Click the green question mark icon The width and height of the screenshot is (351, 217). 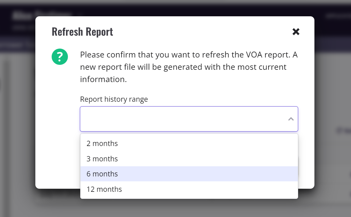point(60,57)
